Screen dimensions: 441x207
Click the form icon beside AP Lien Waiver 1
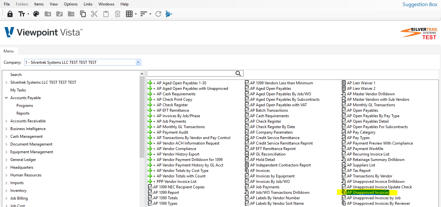(344, 83)
